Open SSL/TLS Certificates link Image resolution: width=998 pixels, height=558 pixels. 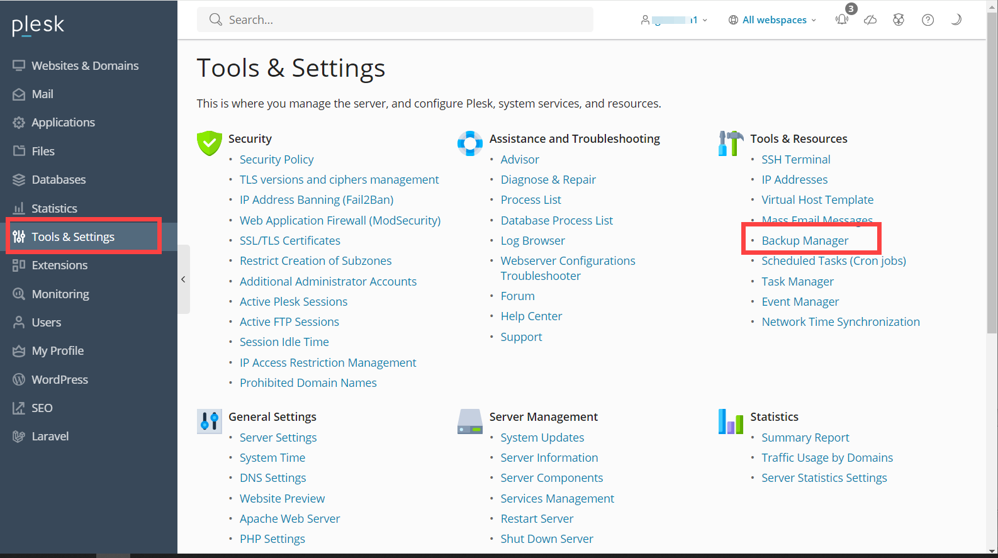click(x=289, y=241)
